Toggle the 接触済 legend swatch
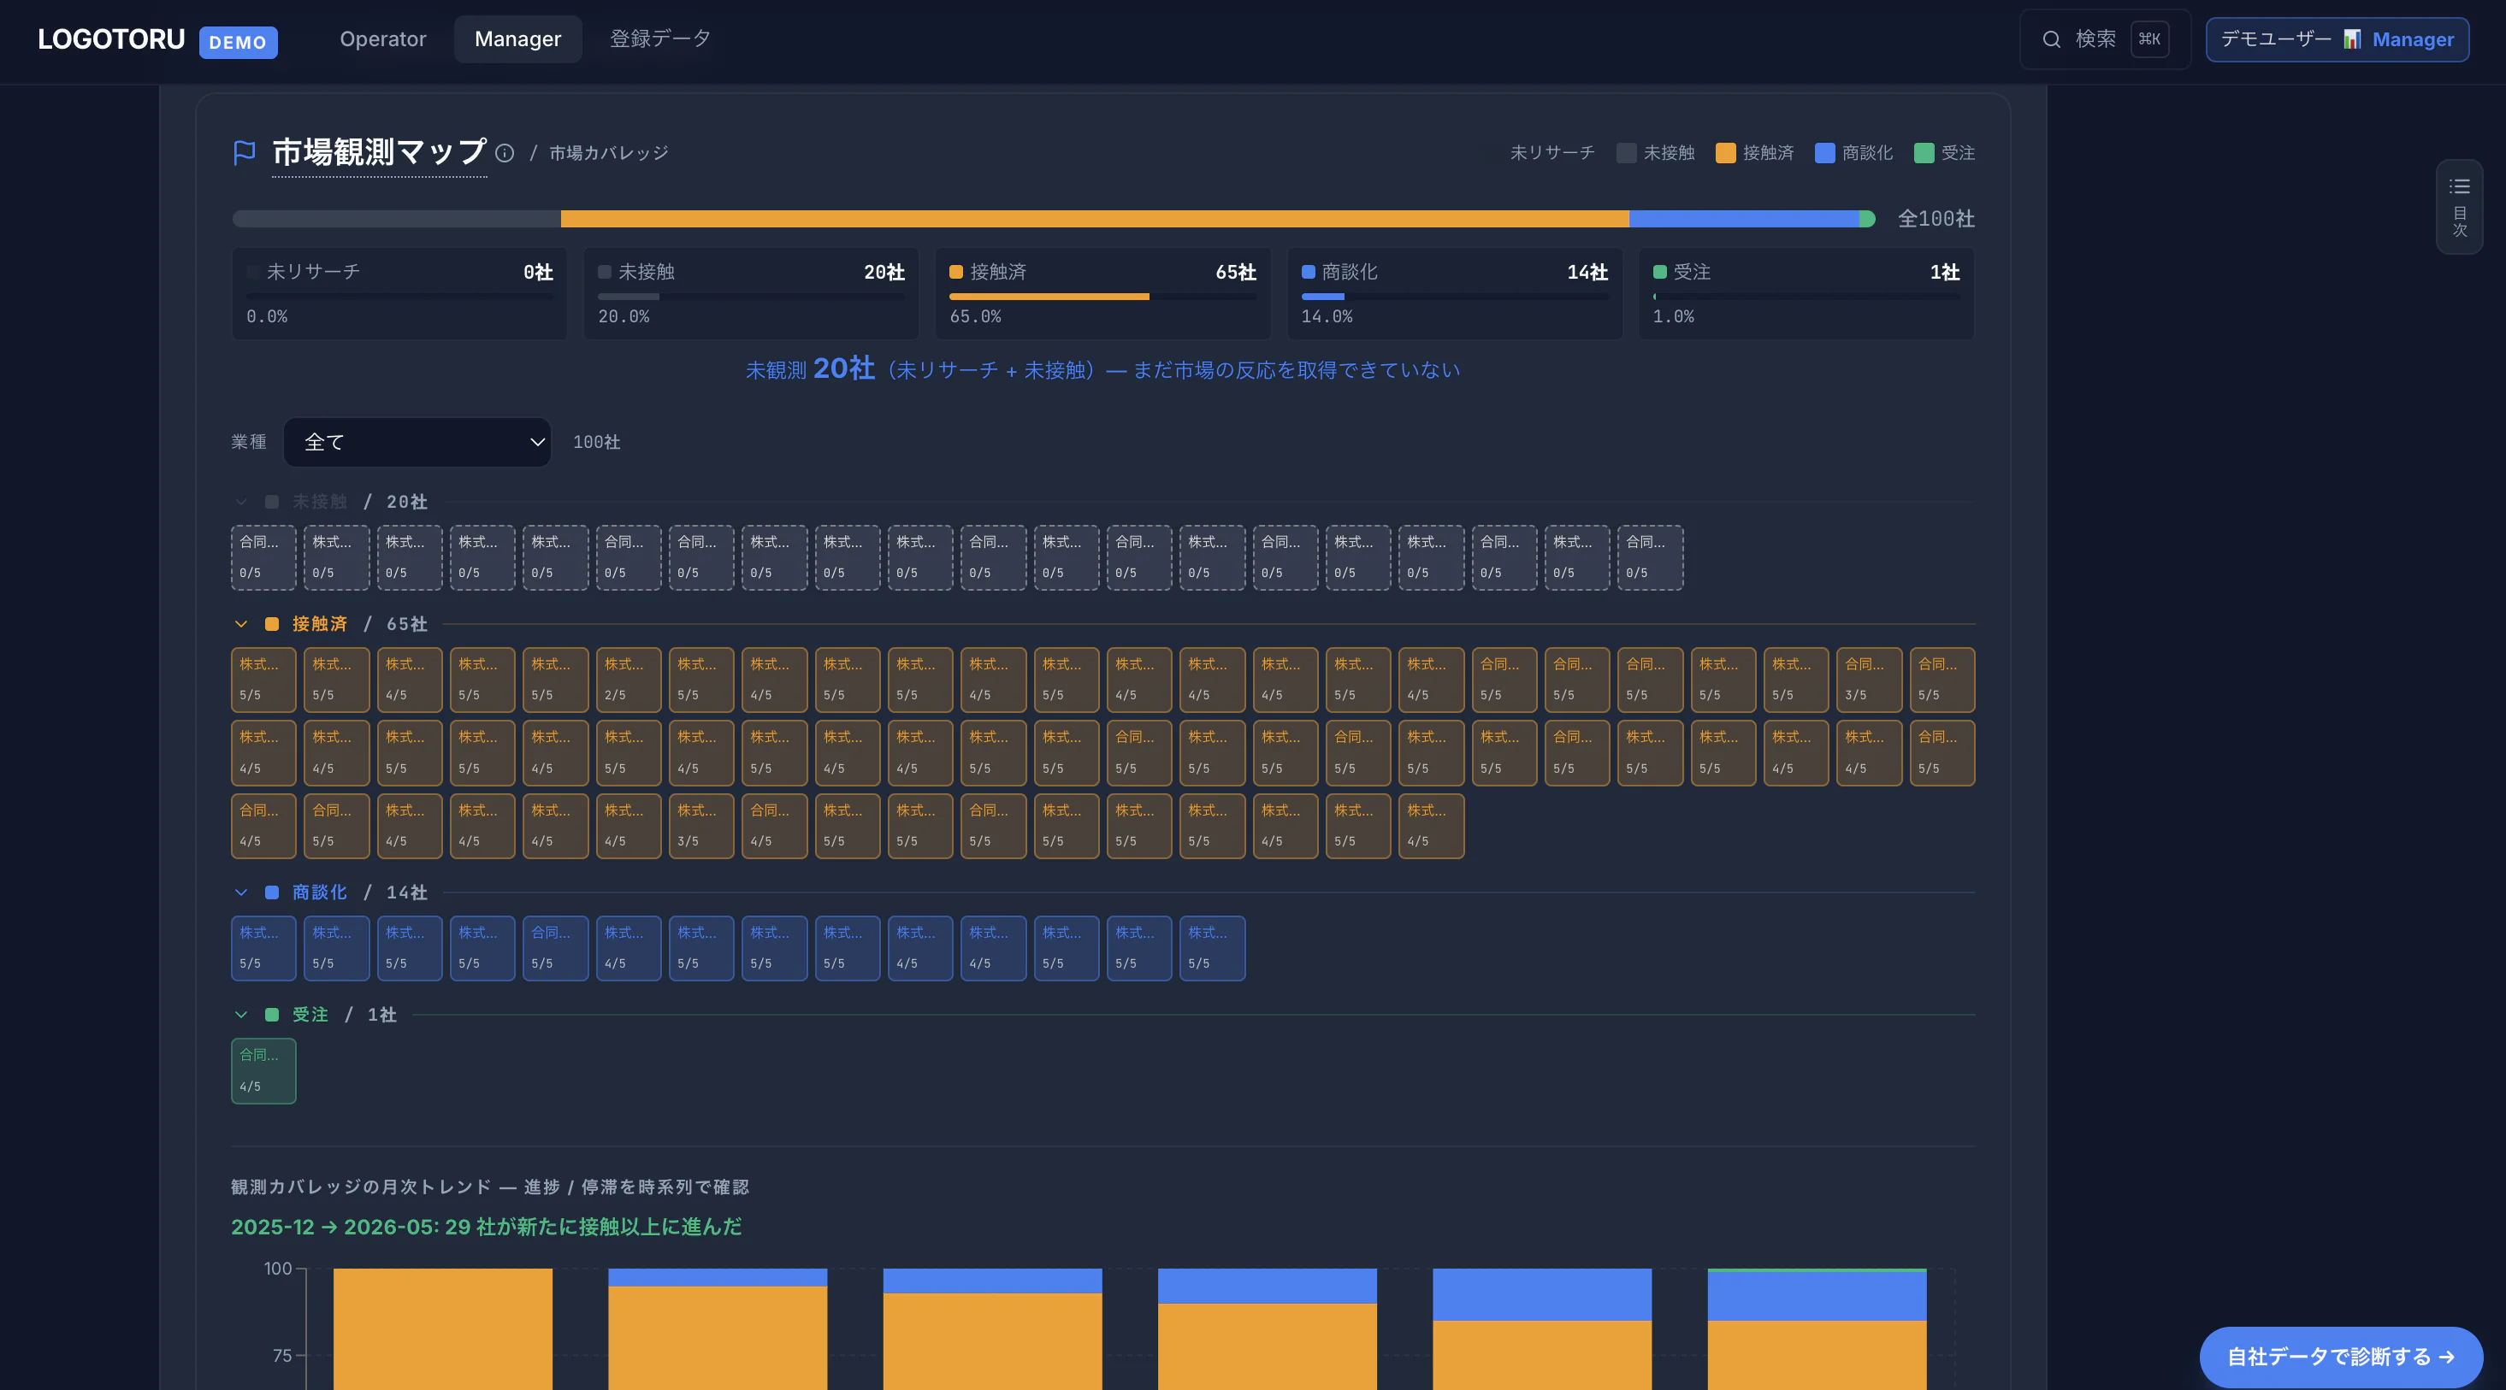Image resolution: width=2506 pixels, height=1390 pixels. tap(1725, 153)
